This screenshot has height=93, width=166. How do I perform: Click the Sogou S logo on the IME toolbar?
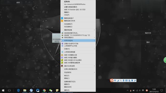[x=112, y=80]
